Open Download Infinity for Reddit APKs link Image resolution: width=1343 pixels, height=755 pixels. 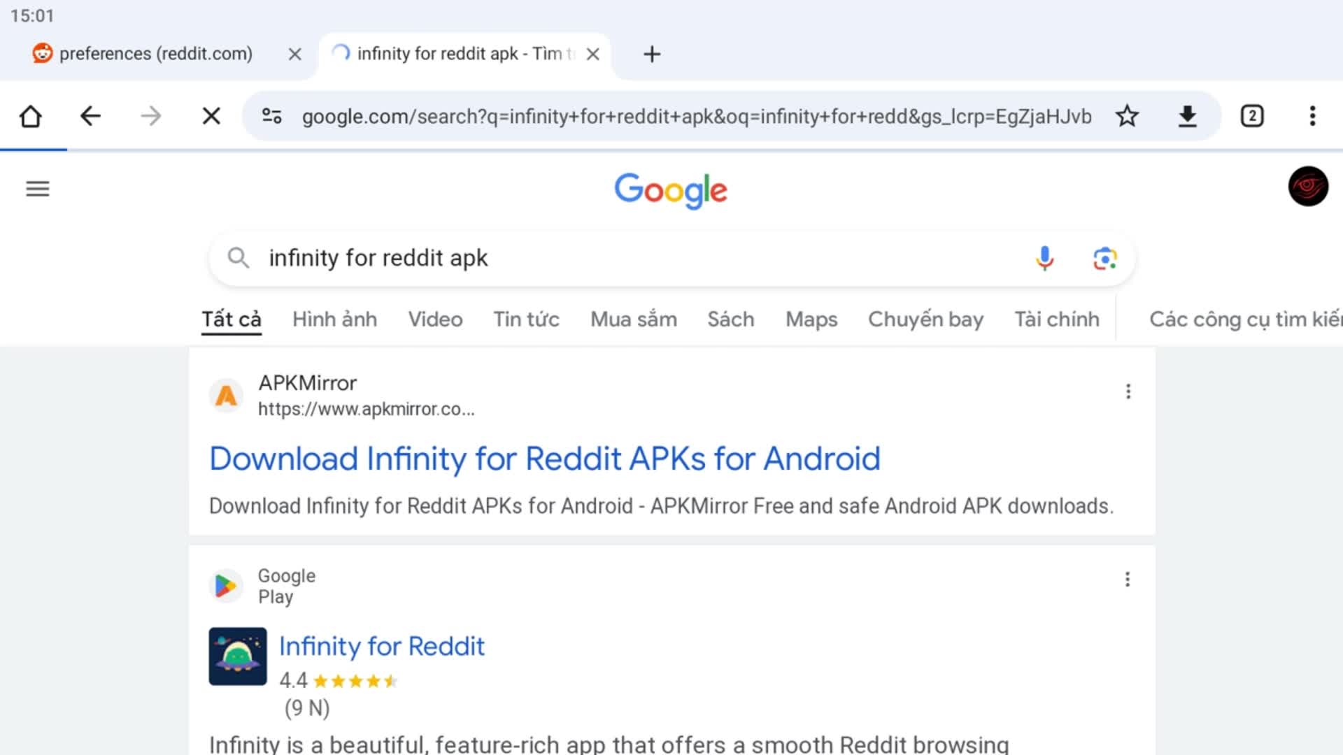click(544, 459)
